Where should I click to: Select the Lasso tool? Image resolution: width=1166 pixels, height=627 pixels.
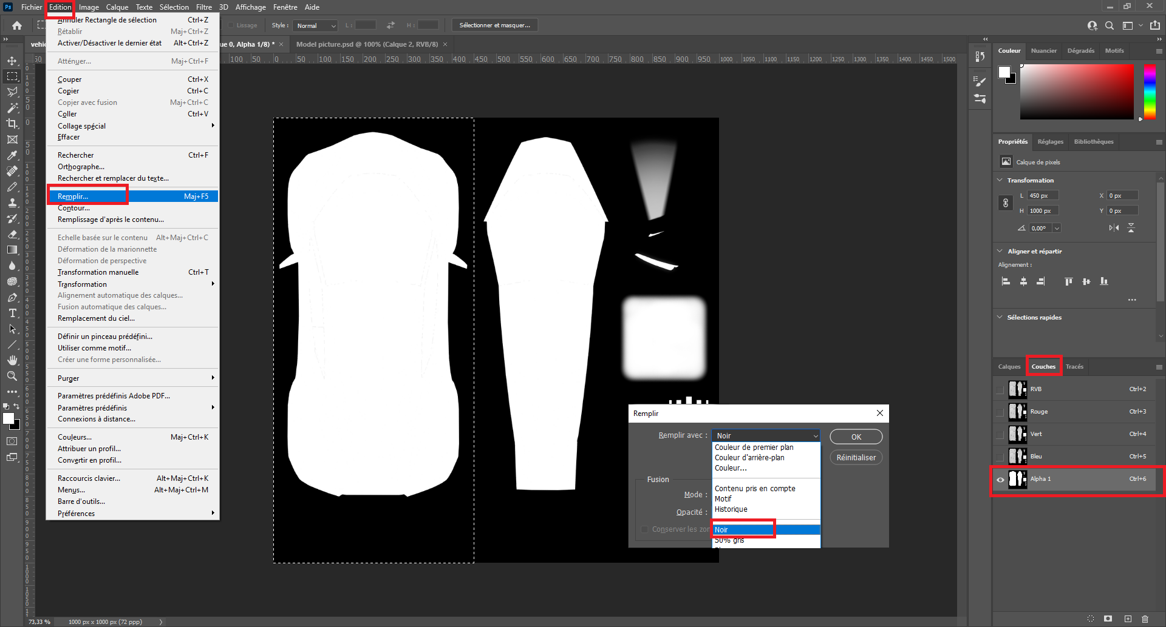[12, 92]
